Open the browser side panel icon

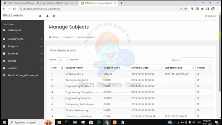click(207, 9)
